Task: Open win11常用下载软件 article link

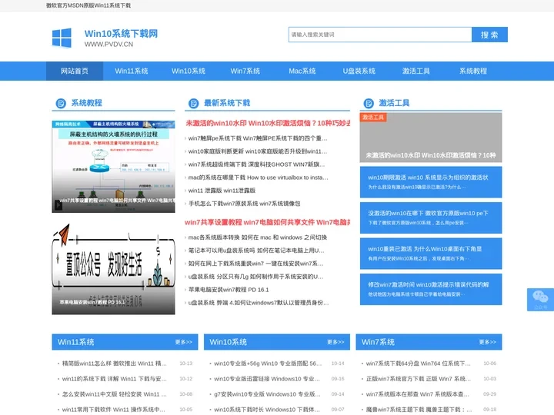Action: tap(113, 410)
